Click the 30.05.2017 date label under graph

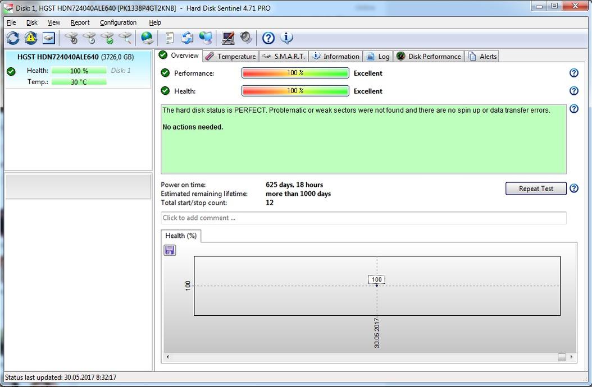[x=376, y=333]
